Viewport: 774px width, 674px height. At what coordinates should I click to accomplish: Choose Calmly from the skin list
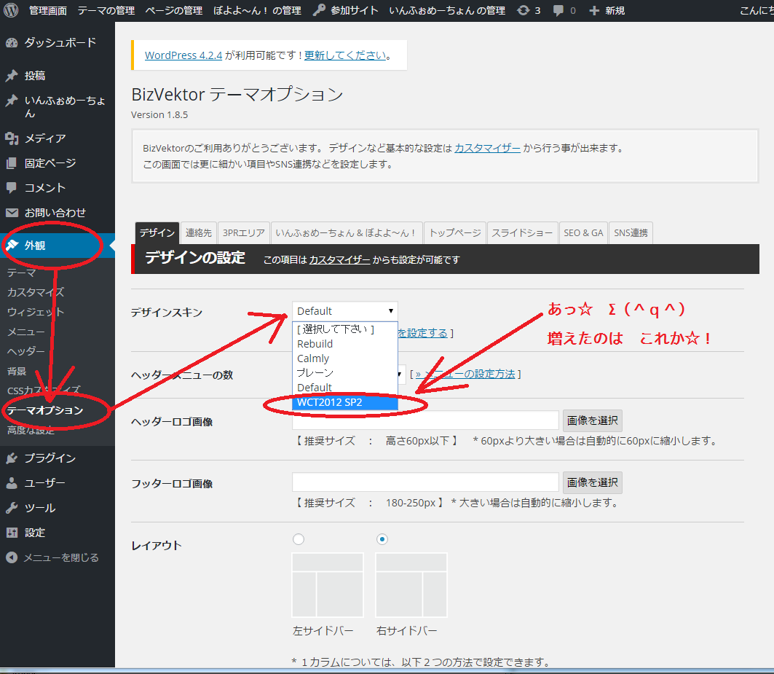point(344,358)
